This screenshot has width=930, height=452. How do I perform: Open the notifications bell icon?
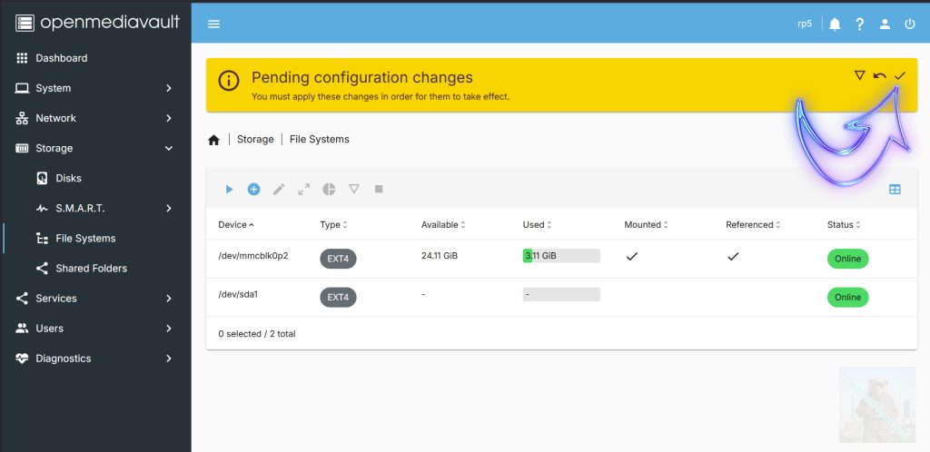click(x=835, y=25)
